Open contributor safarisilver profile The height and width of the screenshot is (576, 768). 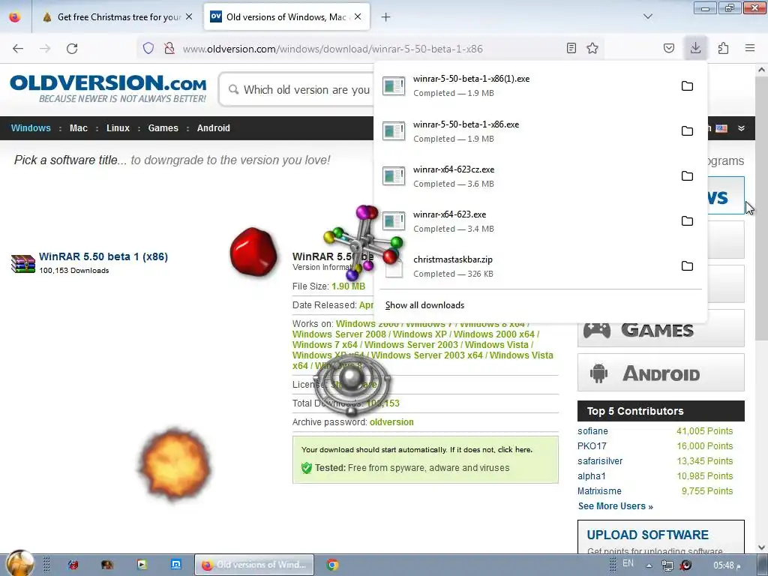point(600,461)
